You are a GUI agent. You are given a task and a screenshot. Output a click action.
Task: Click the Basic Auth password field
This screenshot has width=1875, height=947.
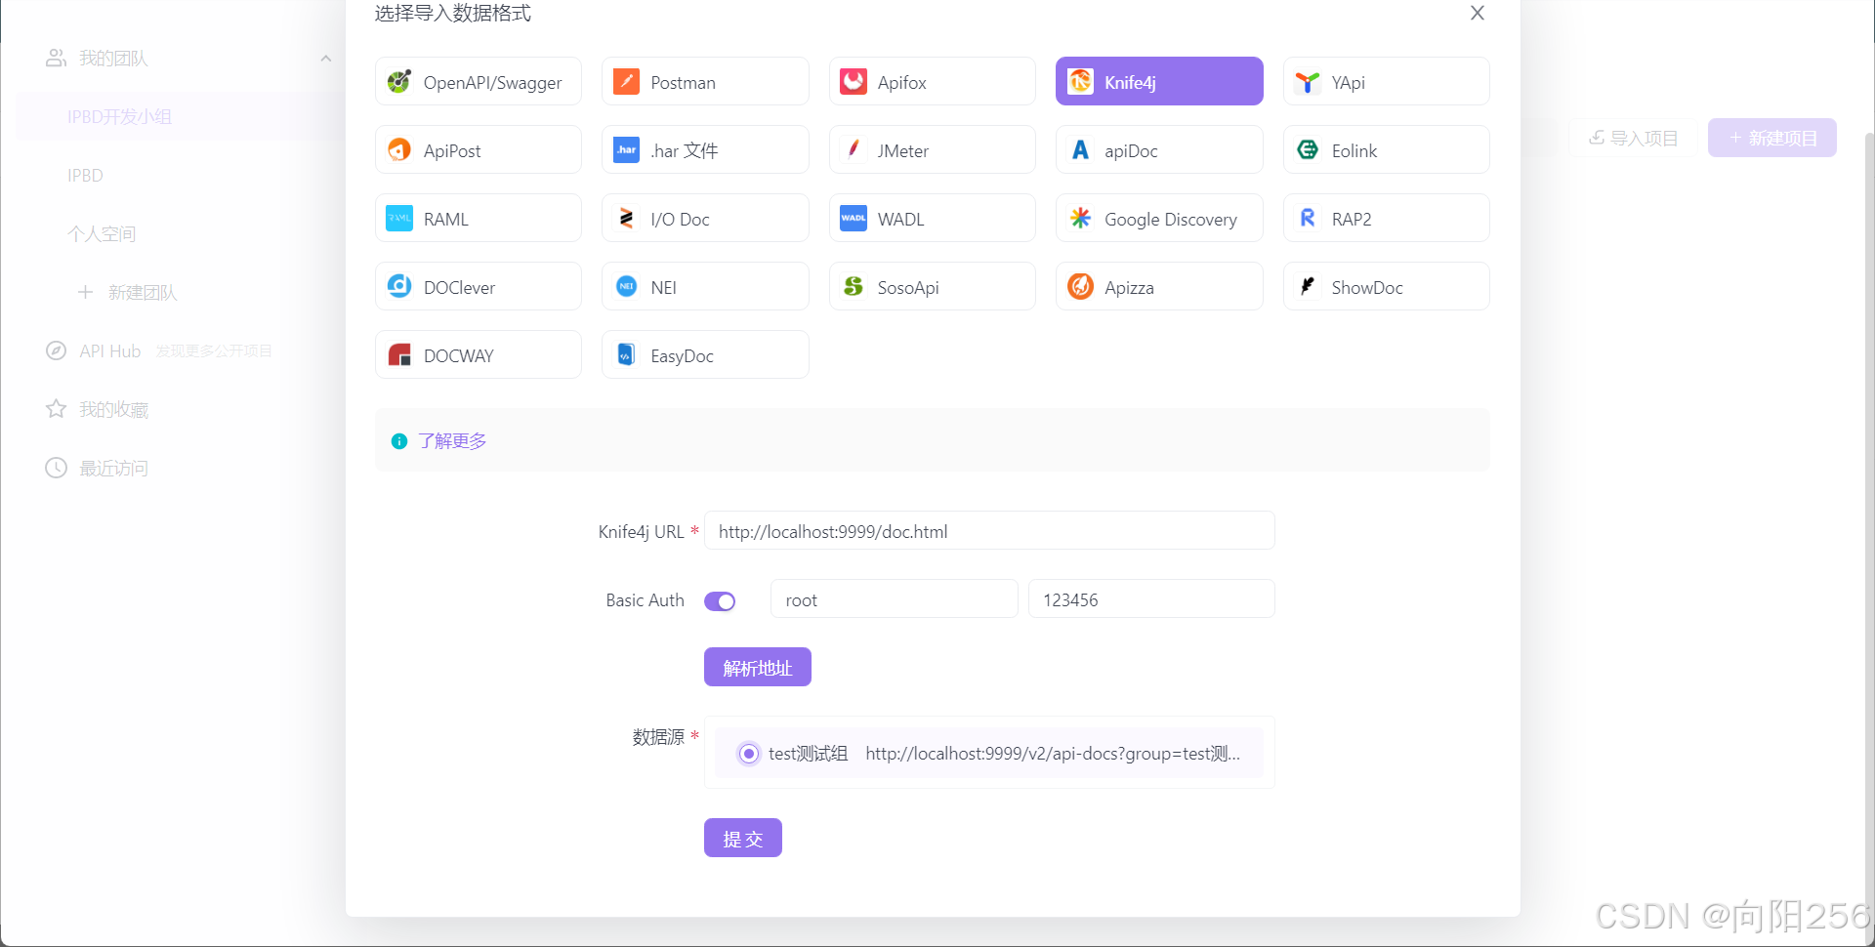1151,599
